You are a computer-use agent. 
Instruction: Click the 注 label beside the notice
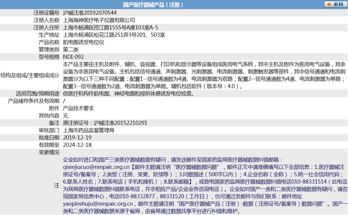click(57, 185)
